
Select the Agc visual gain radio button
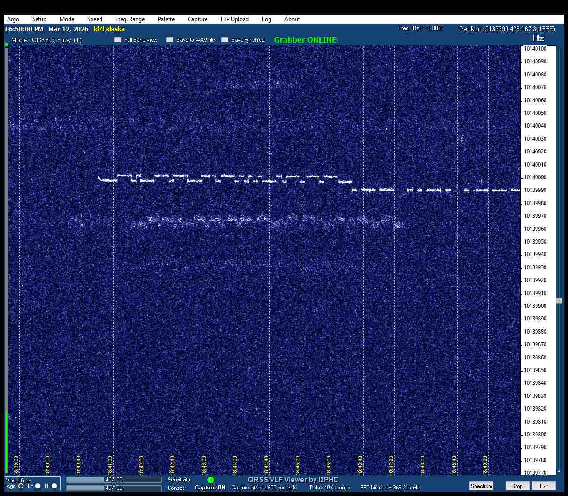(x=21, y=486)
